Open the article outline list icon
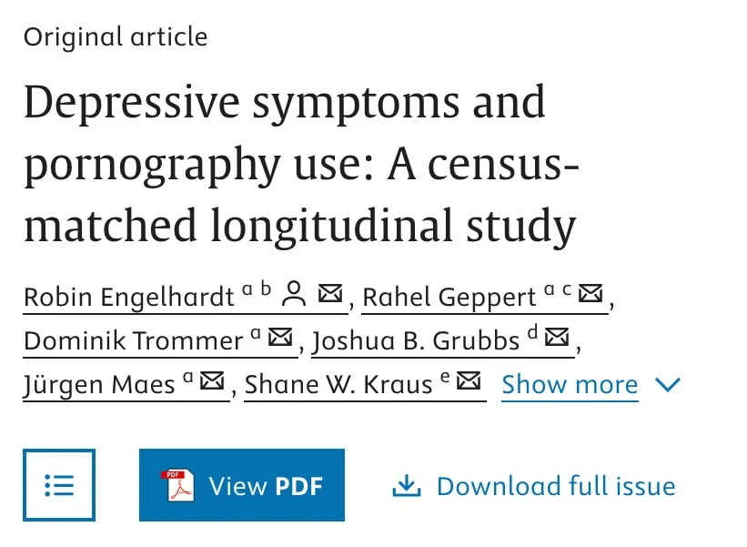Image resolution: width=747 pixels, height=547 pixels. 59,485
